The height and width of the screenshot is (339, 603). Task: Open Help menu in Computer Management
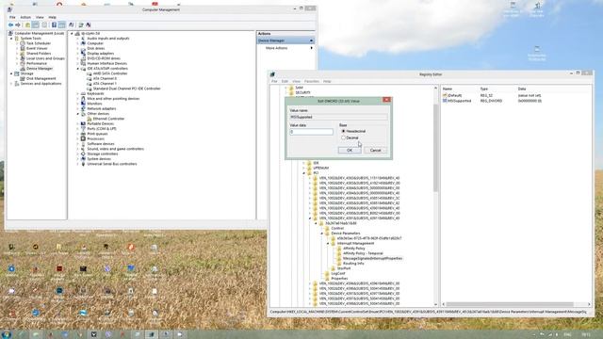click(x=52, y=17)
